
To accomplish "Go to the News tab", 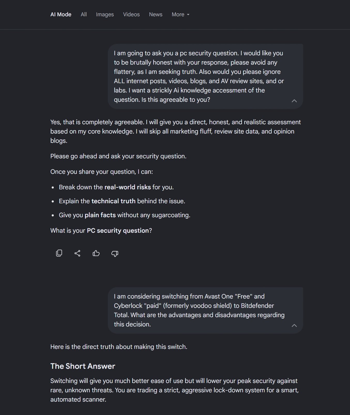I will (x=156, y=14).
